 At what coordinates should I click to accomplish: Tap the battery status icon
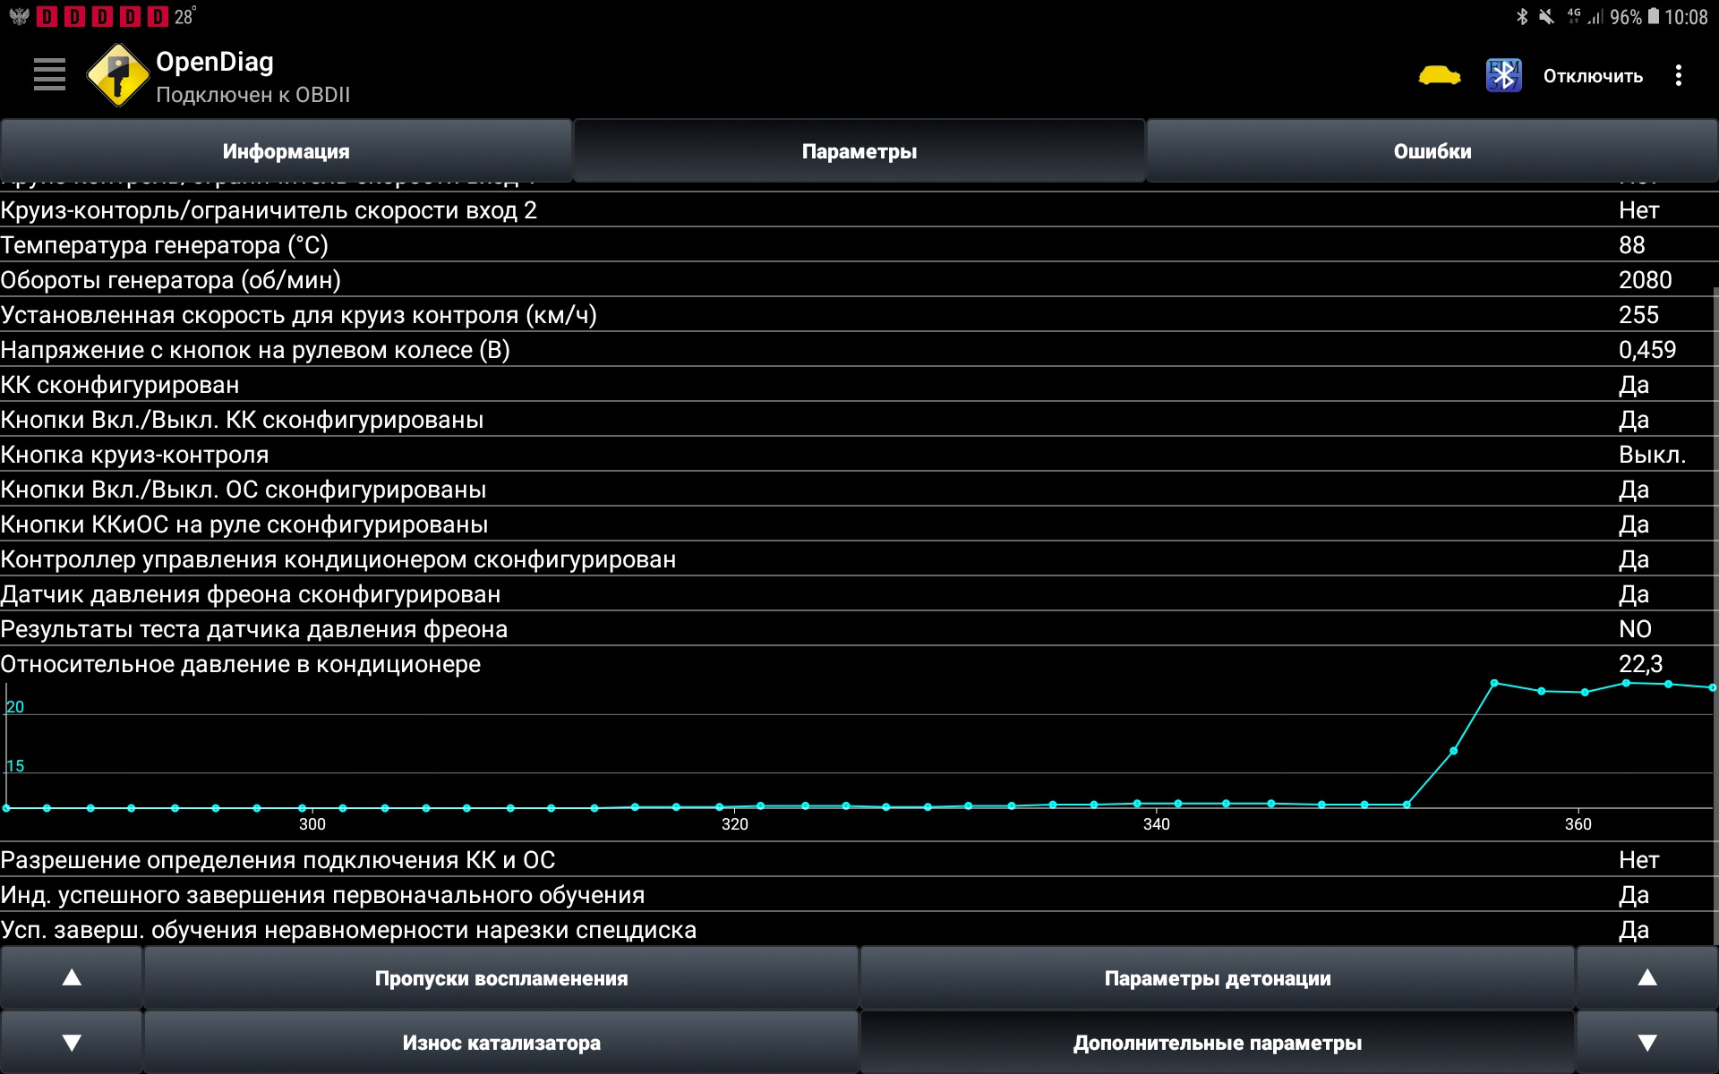1653,16
